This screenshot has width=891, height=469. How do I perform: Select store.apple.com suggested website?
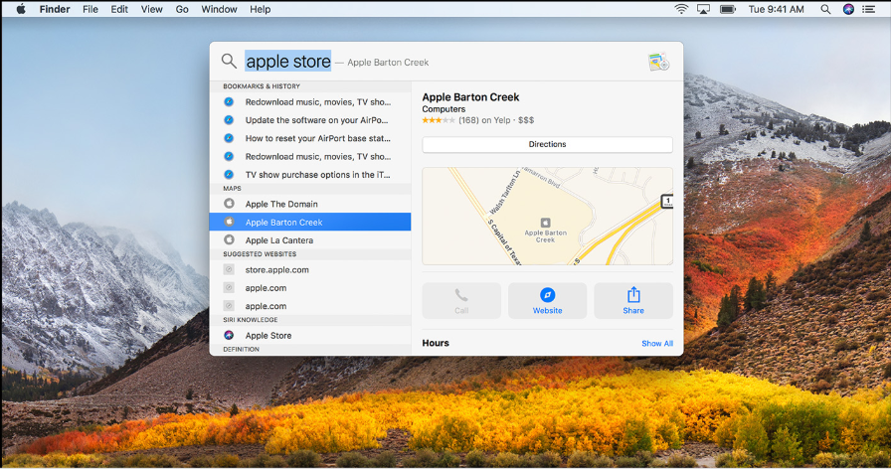click(x=310, y=269)
